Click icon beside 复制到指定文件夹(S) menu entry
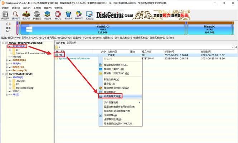 click(x=101, y=65)
